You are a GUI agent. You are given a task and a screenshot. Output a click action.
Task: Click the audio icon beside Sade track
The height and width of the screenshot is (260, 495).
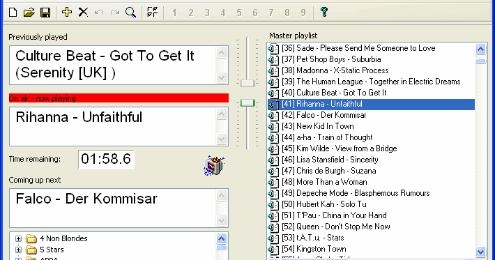tap(273, 49)
